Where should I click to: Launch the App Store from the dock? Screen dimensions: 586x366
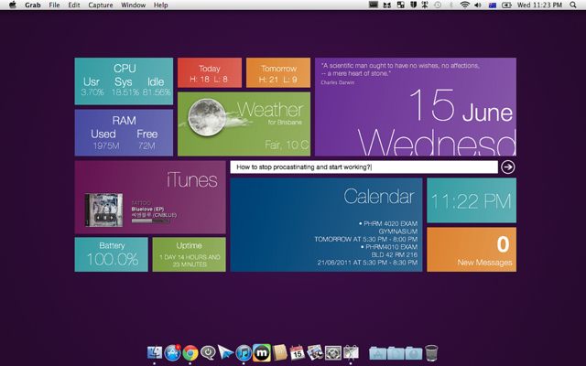[x=172, y=352]
